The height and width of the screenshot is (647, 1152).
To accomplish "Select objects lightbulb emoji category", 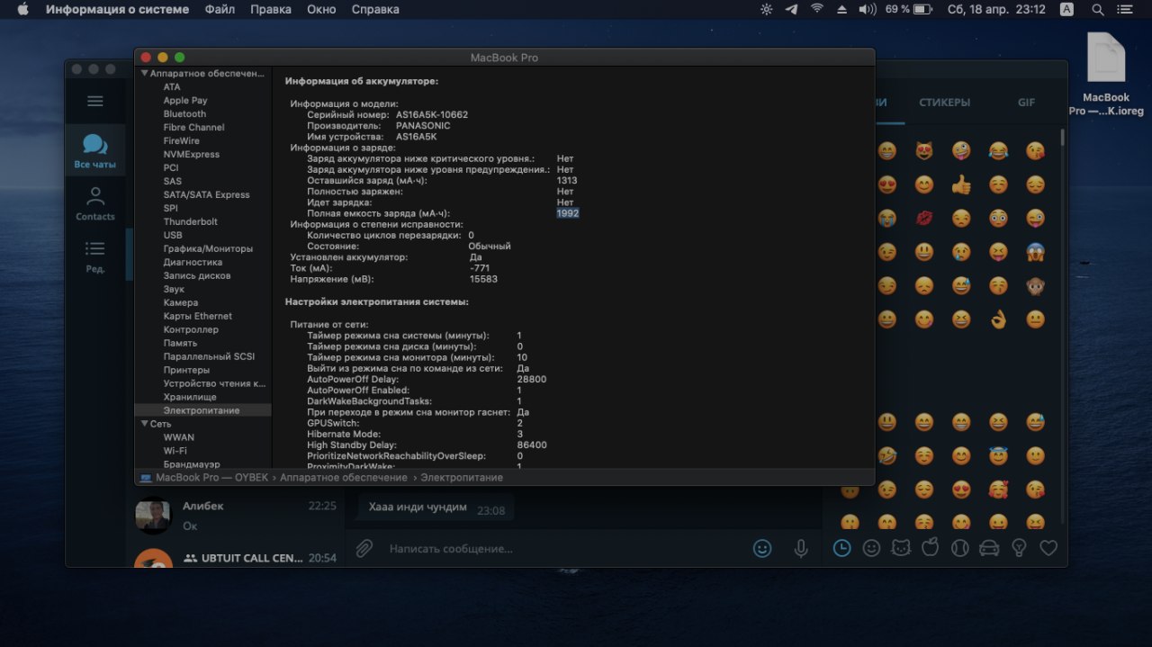I will [1019, 547].
